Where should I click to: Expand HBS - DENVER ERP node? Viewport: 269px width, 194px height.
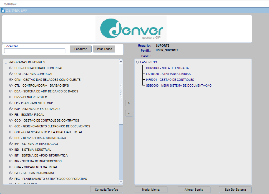pyautogui.click(x=11, y=138)
